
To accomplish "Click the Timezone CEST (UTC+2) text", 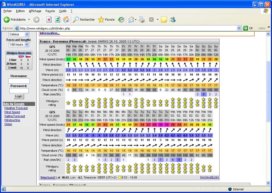I will coord(100,177).
